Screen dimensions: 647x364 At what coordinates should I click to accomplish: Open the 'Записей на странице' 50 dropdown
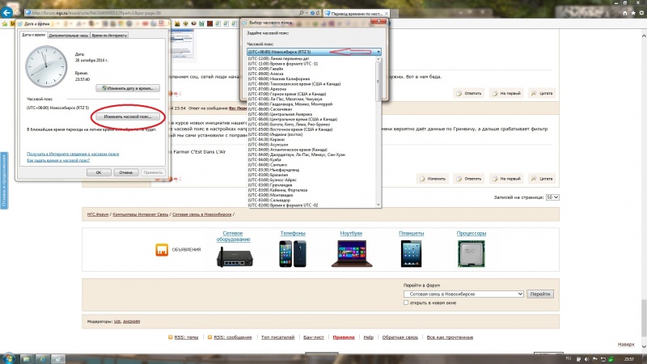pyautogui.click(x=552, y=197)
